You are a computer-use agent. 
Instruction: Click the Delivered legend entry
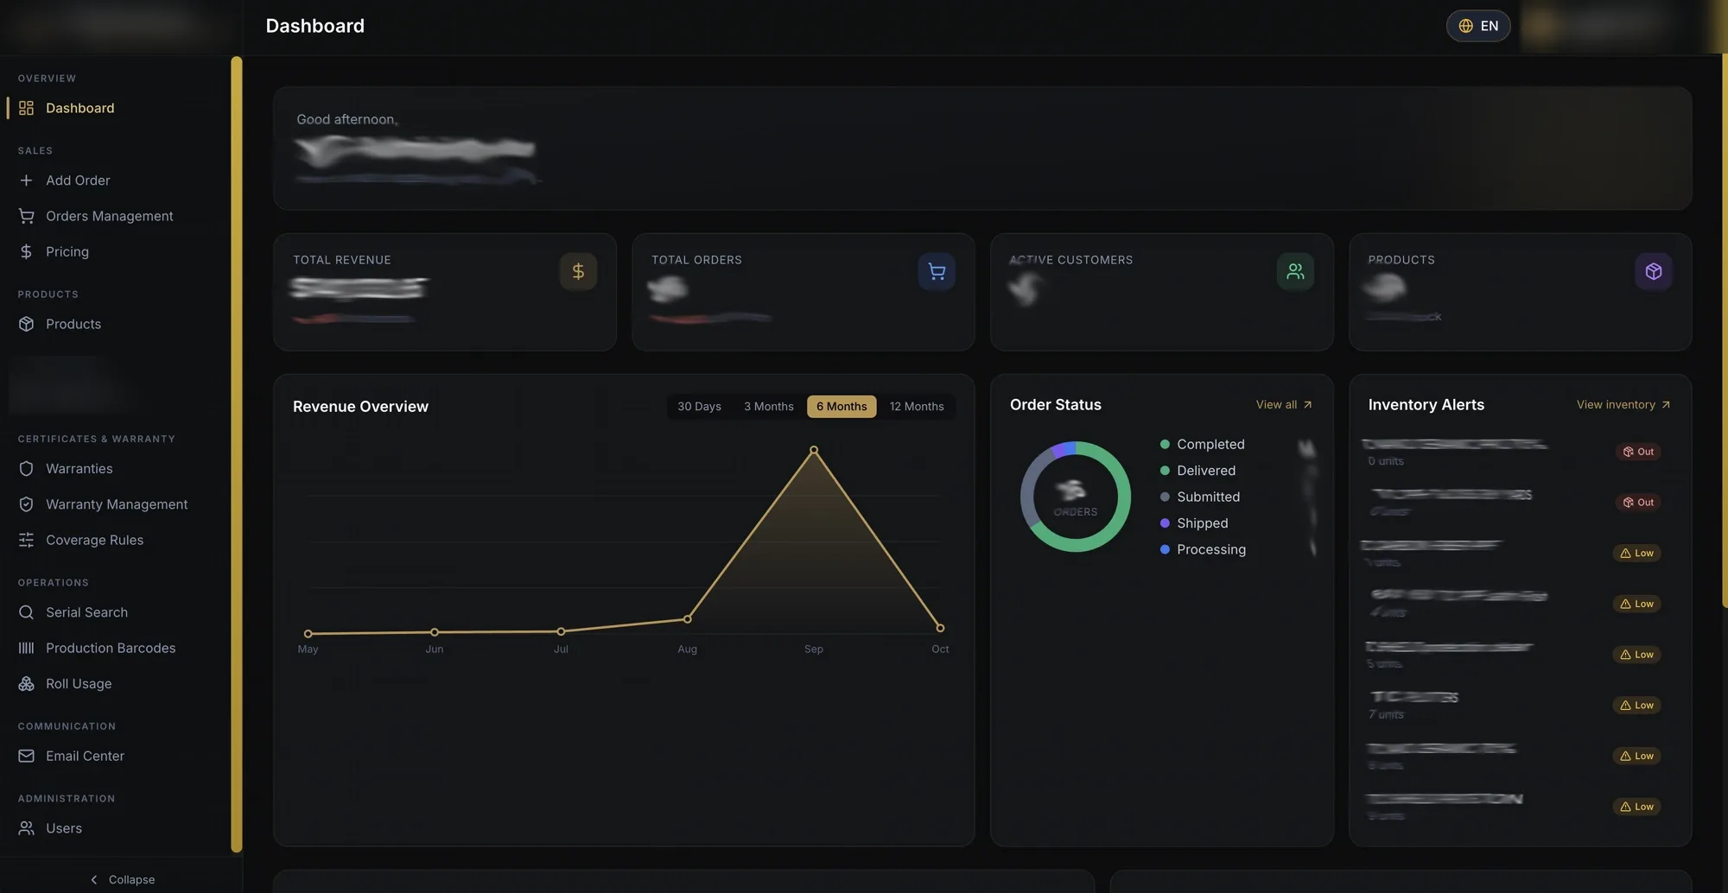[x=1198, y=471]
